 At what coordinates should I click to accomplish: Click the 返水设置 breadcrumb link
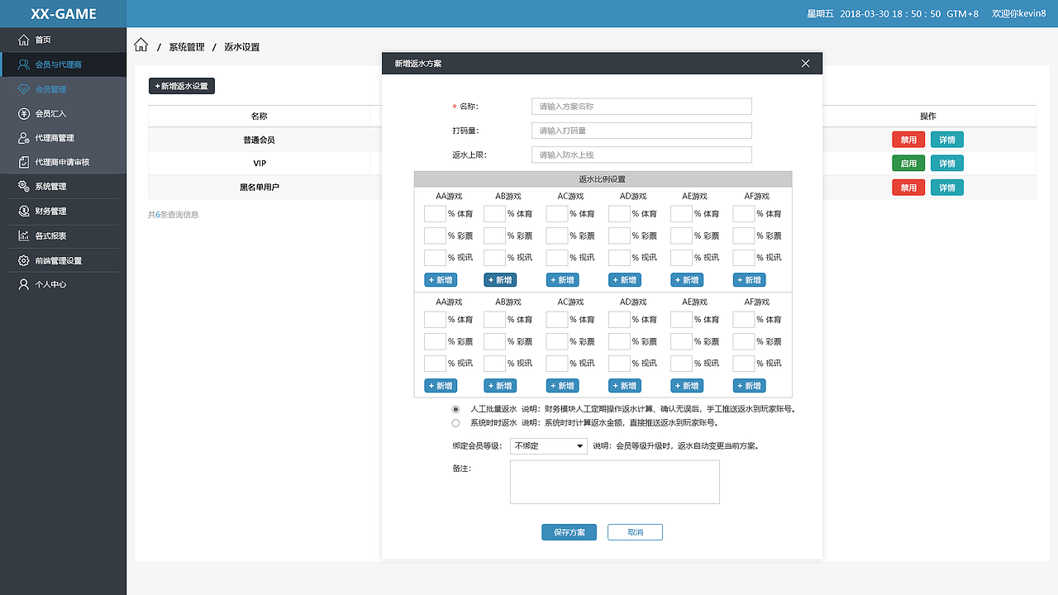pos(242,47)
